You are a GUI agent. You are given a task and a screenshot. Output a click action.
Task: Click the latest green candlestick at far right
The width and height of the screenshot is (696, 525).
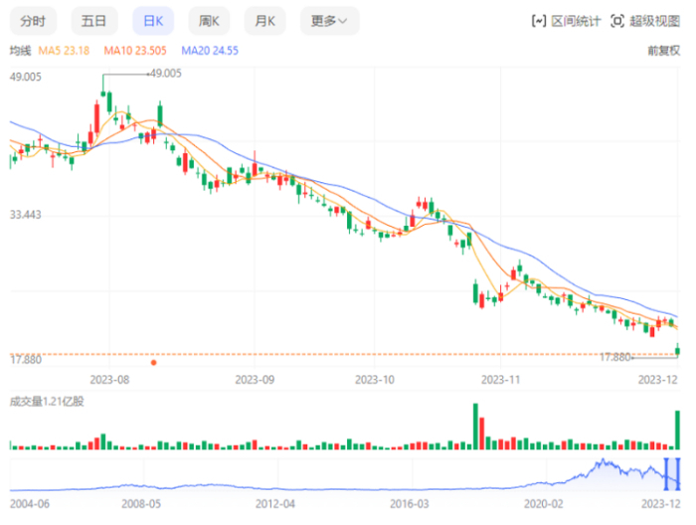(x=678, y=349)
